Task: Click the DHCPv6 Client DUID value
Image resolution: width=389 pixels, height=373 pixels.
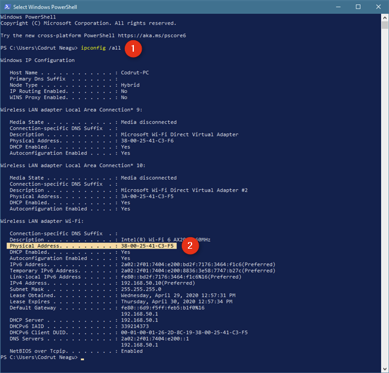Action: [x=184, y=333]
